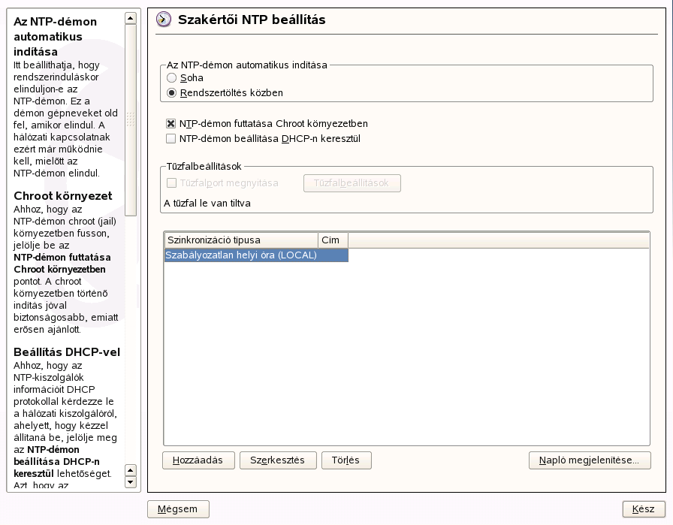673x525 pixels.
Task: Select Rendszertöltés közben radio option
Action: click(172, 93)
